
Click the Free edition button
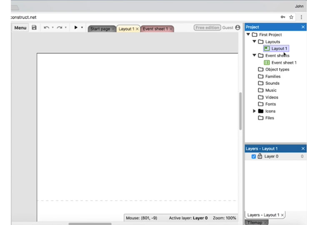[207, 27]
